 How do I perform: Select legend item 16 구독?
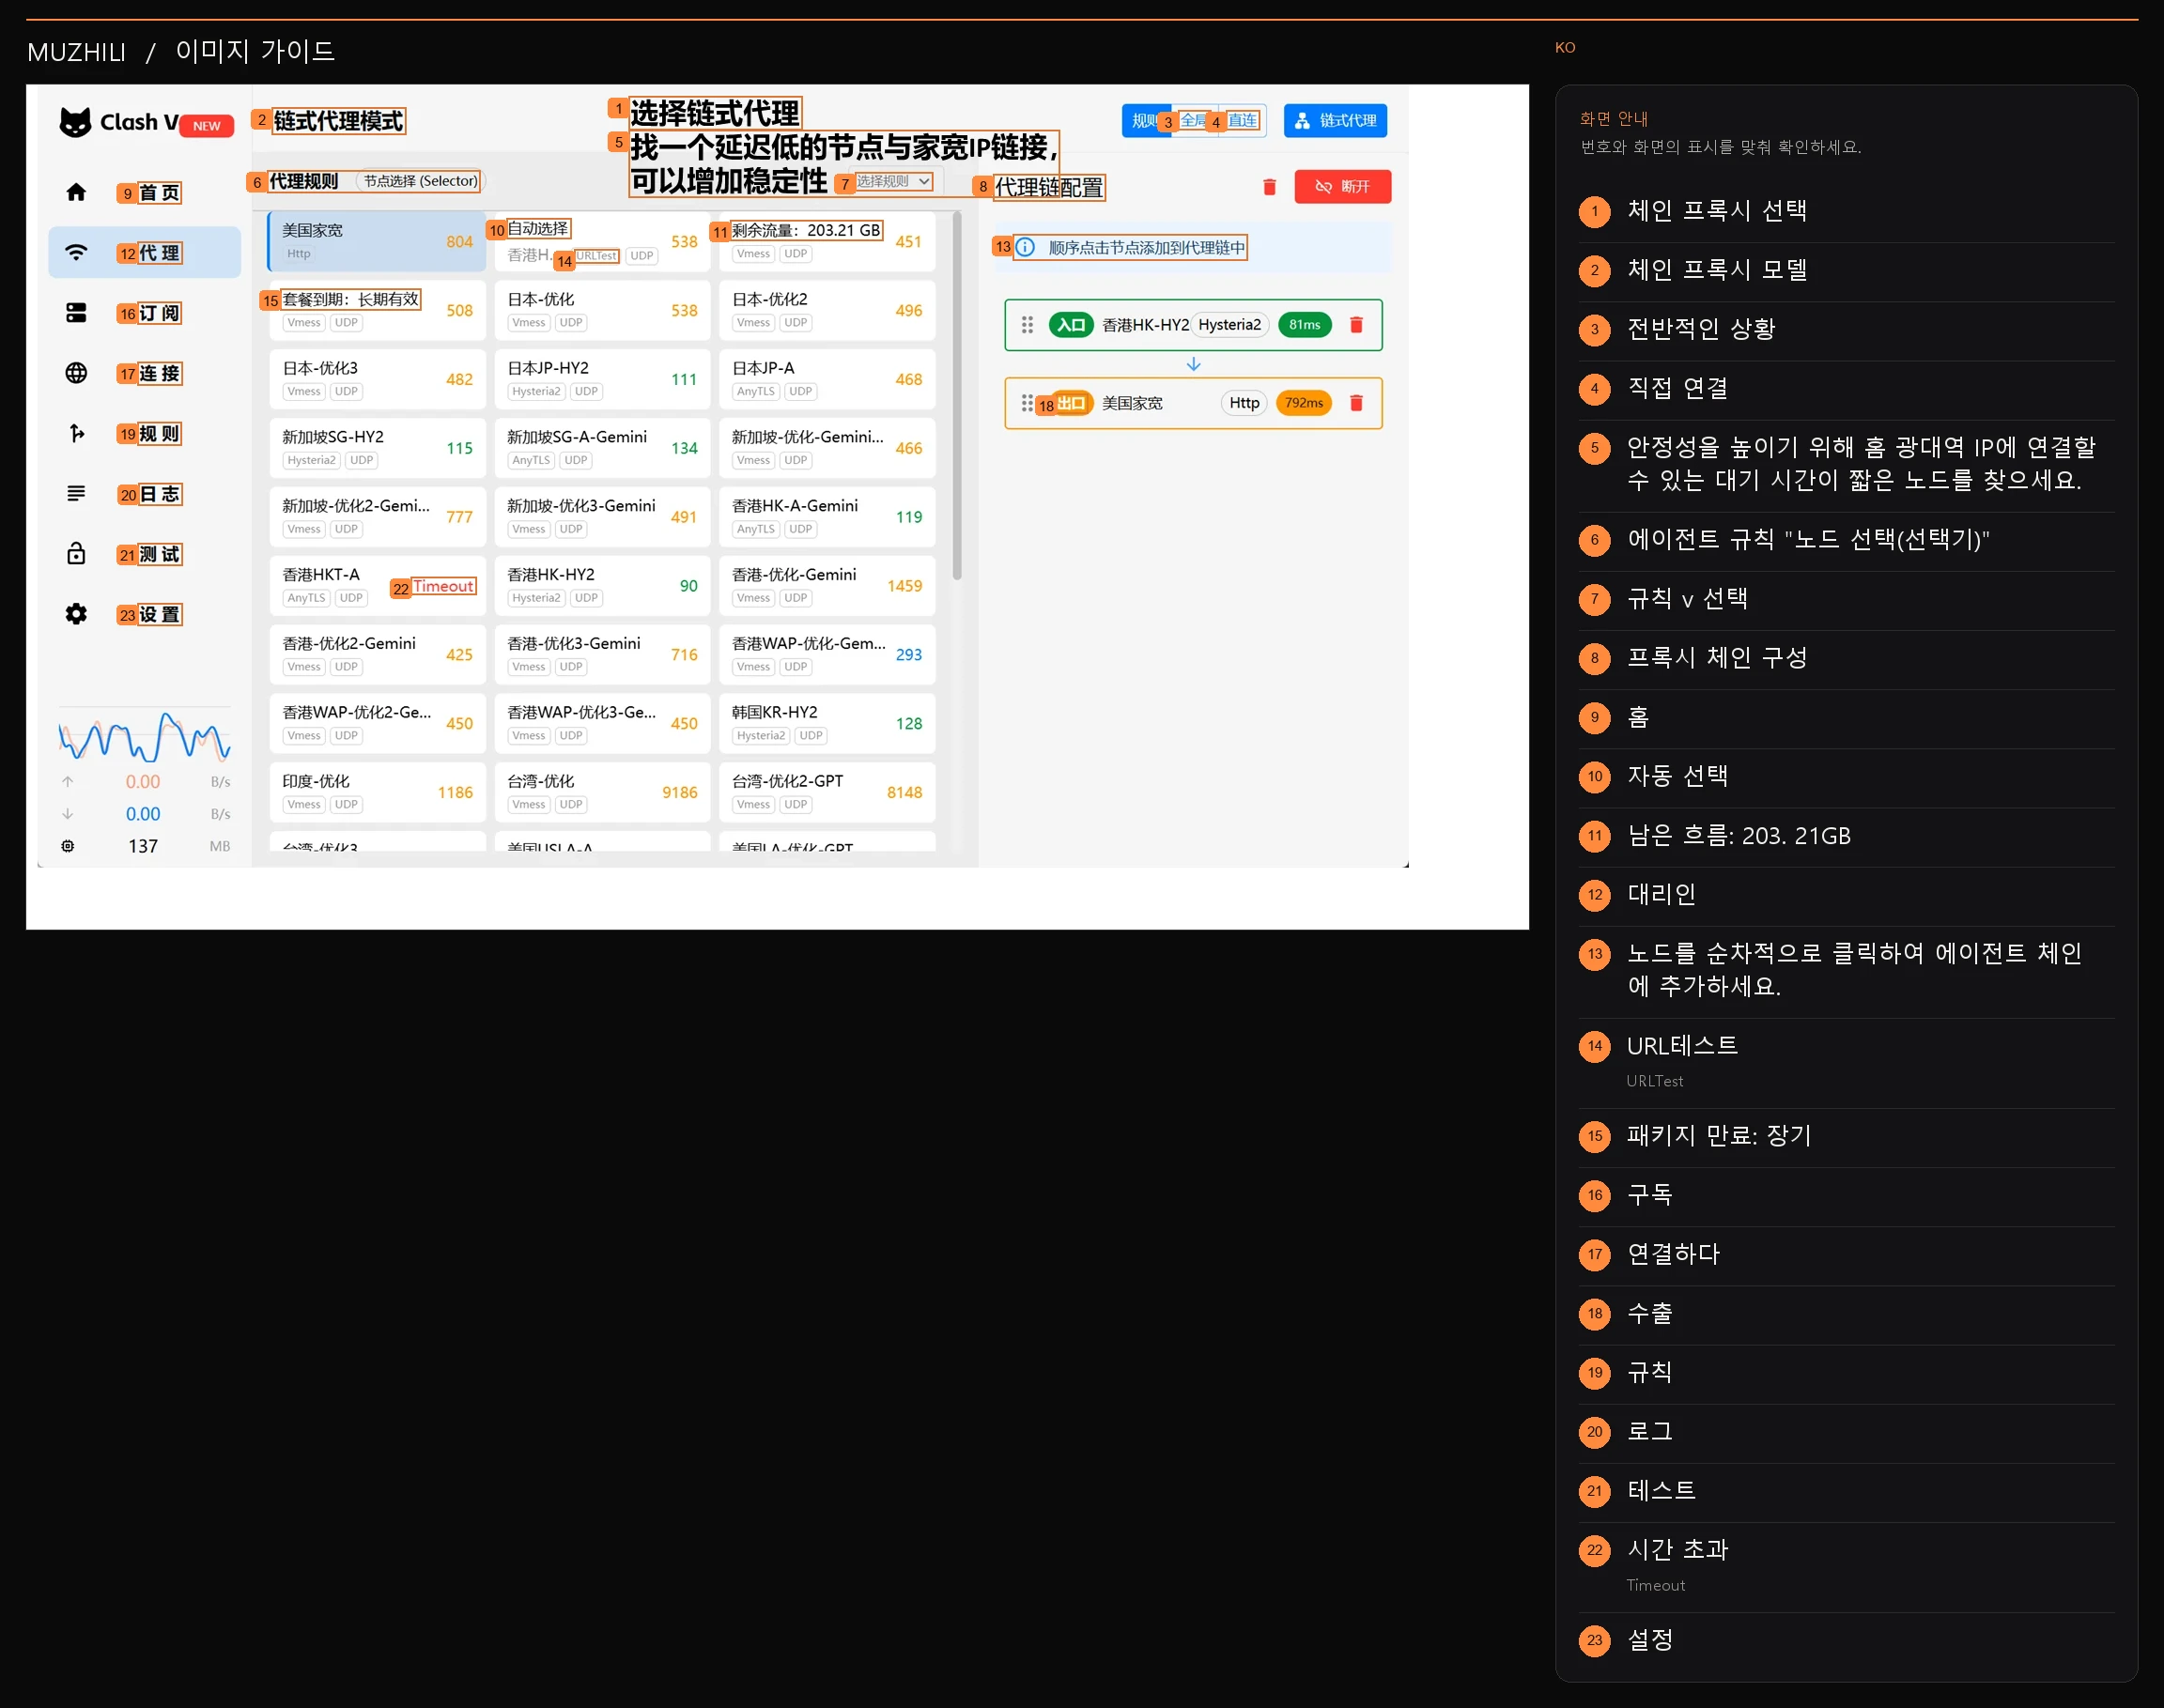point(1846,1195)
